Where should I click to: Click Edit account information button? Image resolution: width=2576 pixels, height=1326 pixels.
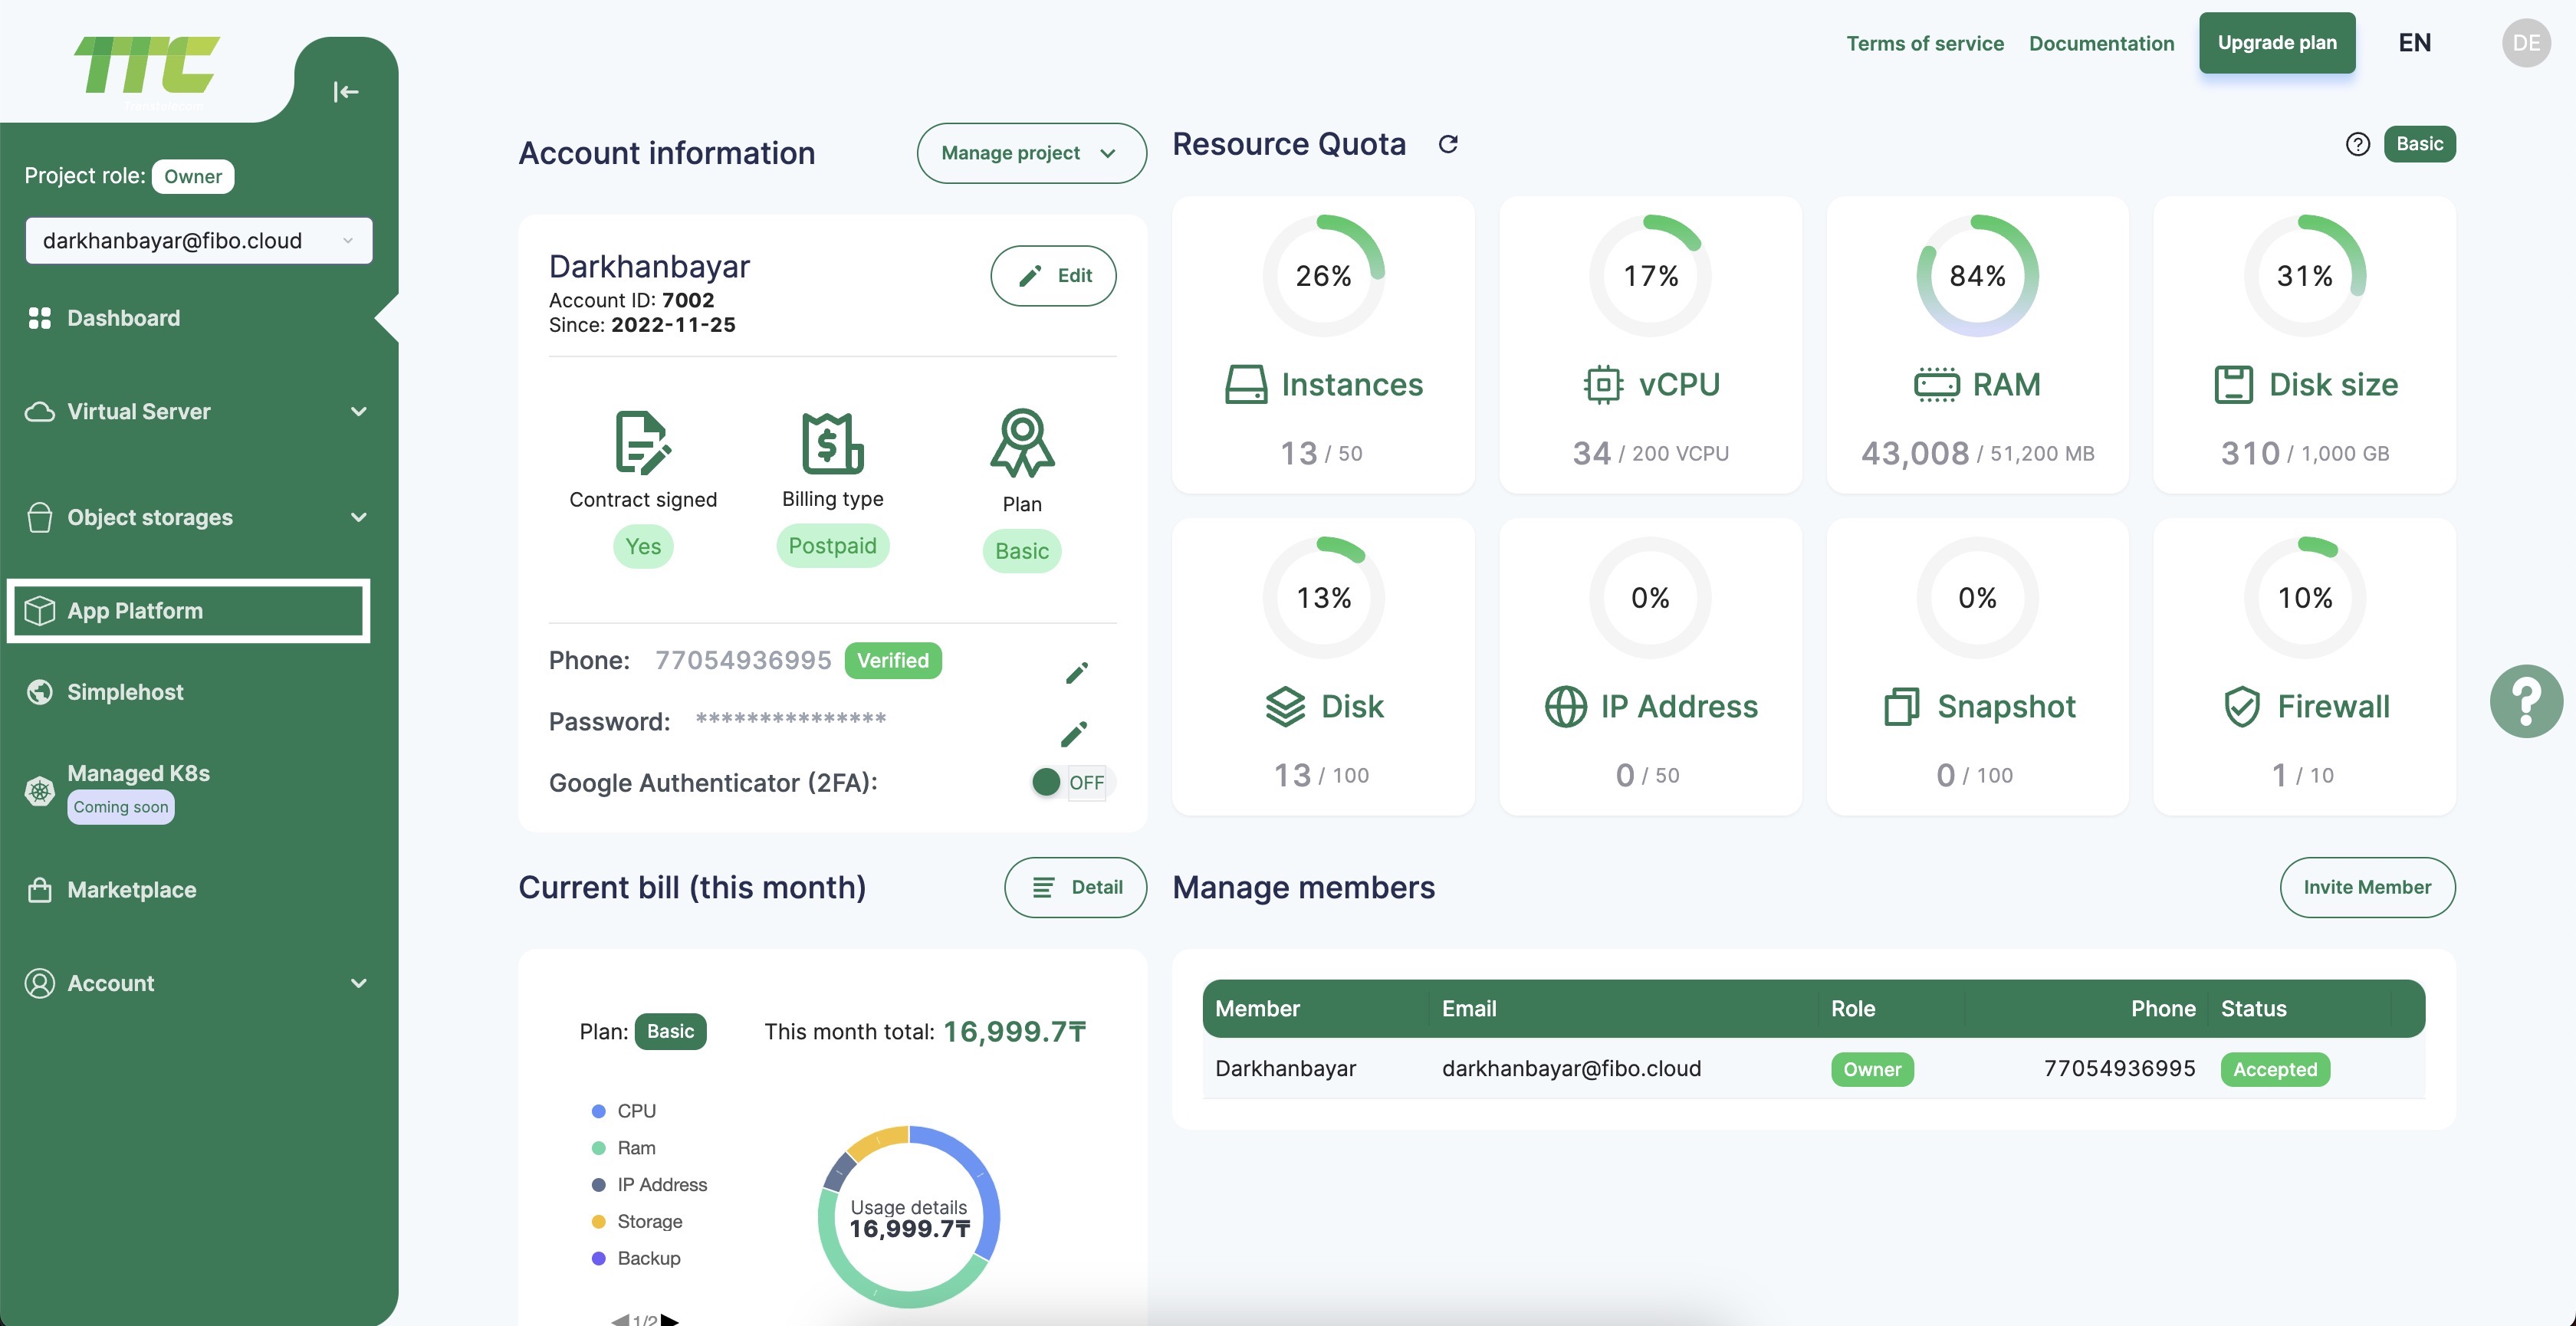pyautogui.click(x=1053, y=276)
